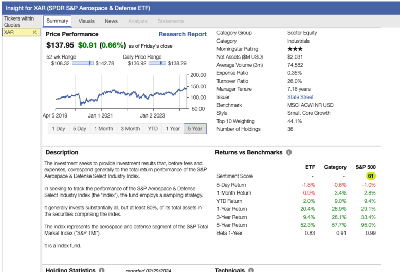The height and width of the screenshot is (272, 400).
Task: Click the Tickers within Quotes label
Action: click(x=19, y=22)
